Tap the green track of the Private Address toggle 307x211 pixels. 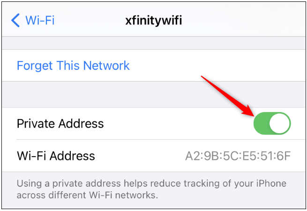coord(262,123)
